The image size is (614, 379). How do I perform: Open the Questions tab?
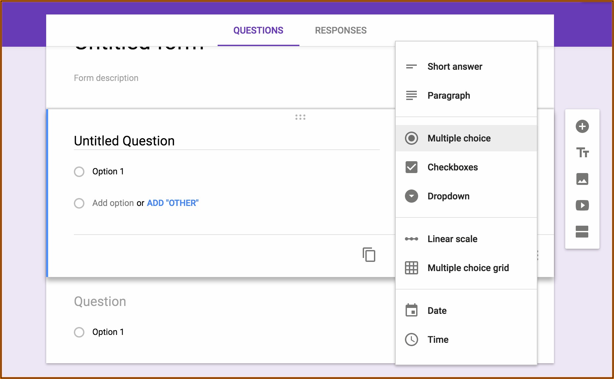(x=258, y=30)
